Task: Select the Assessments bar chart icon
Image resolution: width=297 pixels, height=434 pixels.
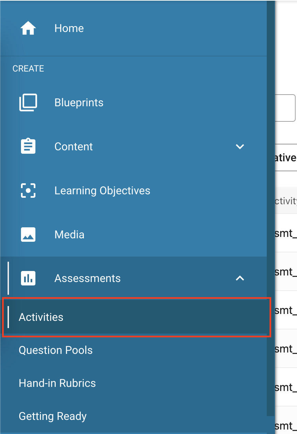Action: [x=28, y=278]
